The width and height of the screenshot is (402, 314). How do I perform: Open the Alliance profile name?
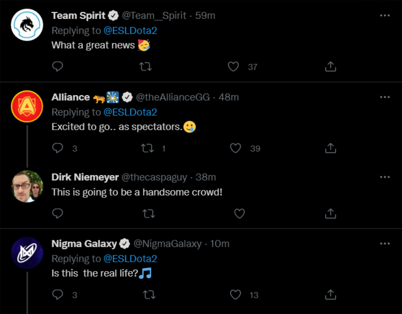[70, 97]
